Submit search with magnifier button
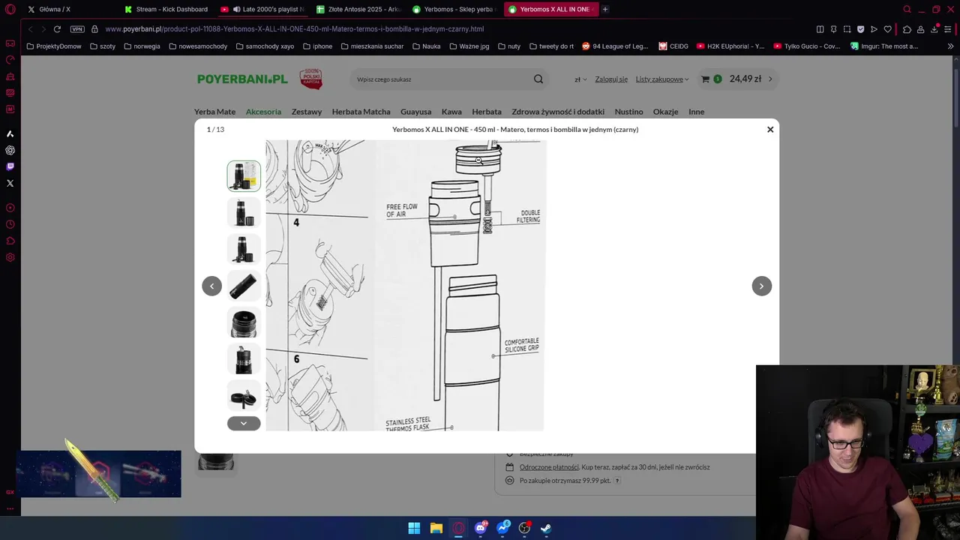The image size is (960, 540). (538, 79)
